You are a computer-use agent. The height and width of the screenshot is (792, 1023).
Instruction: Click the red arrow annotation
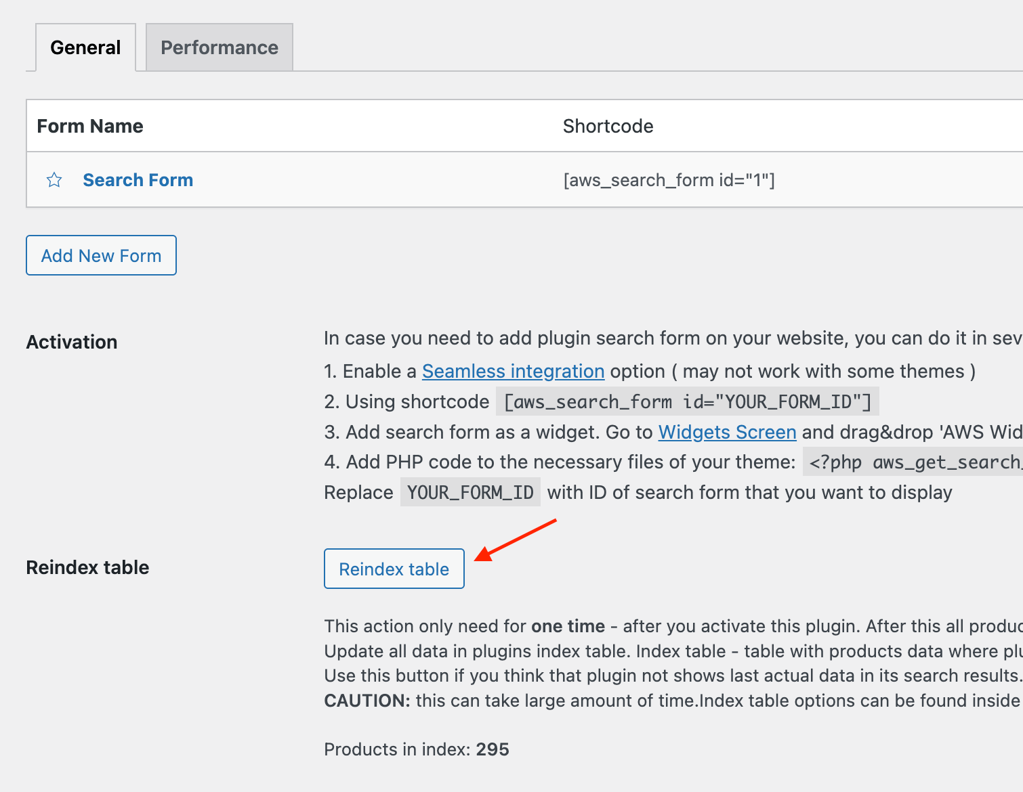coord(515,540)
